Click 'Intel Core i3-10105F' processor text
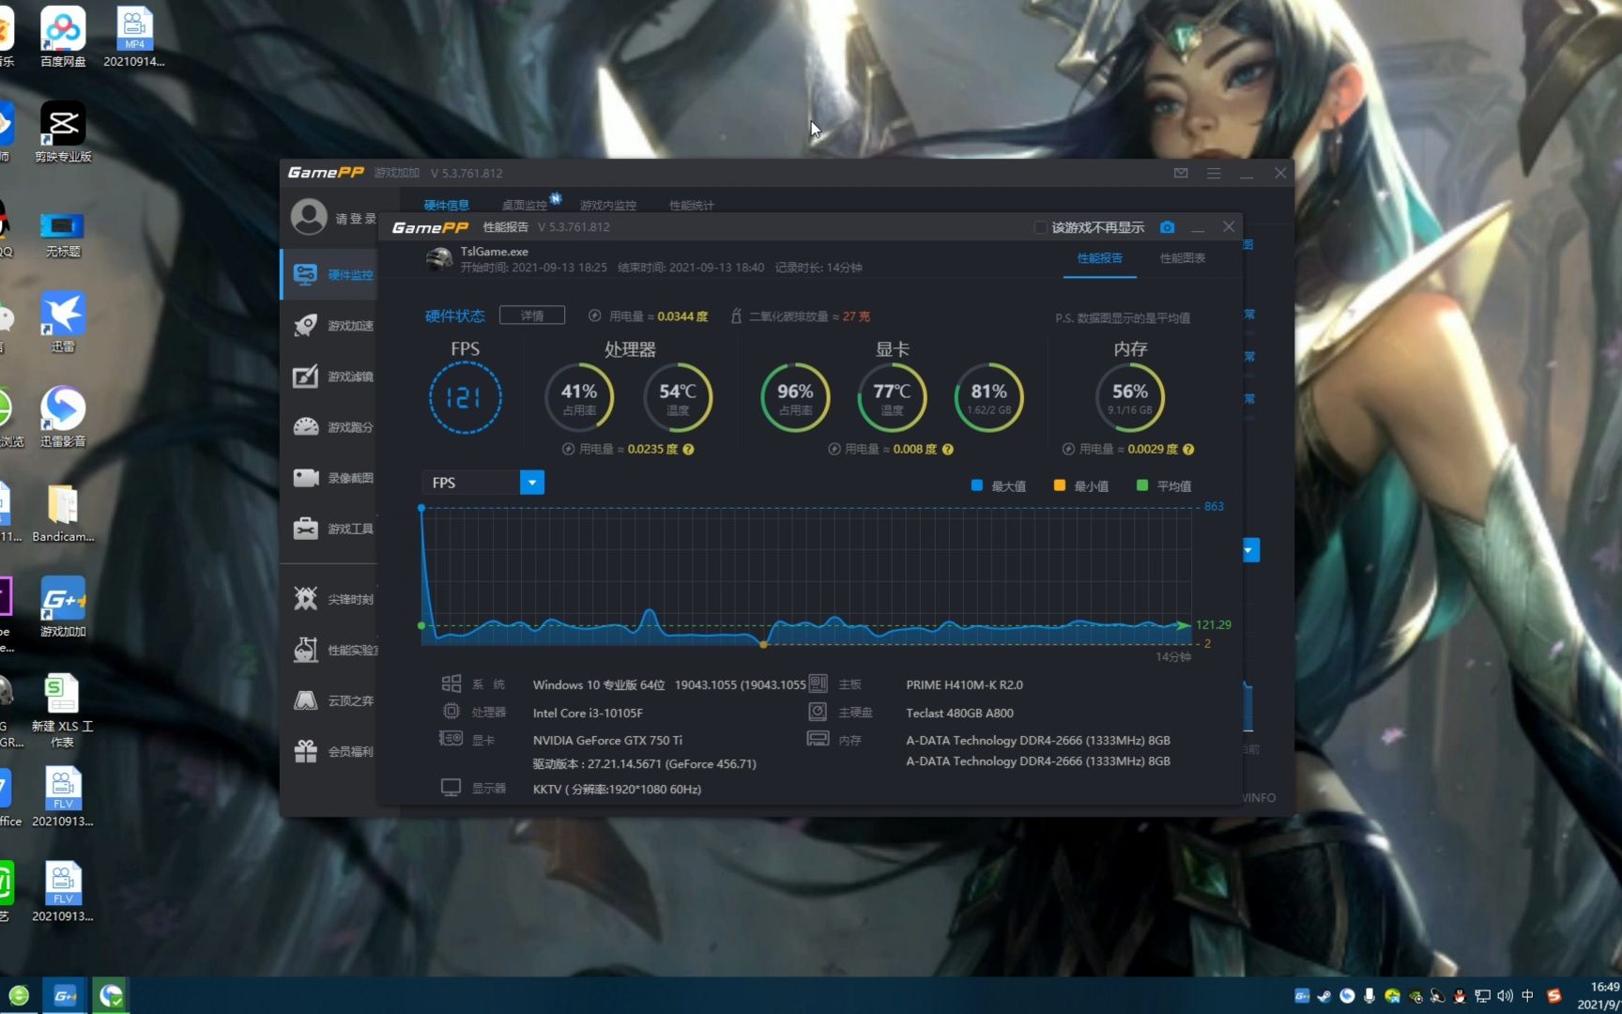Viewport: 1622px width, 1014px height. pos(588,713)
